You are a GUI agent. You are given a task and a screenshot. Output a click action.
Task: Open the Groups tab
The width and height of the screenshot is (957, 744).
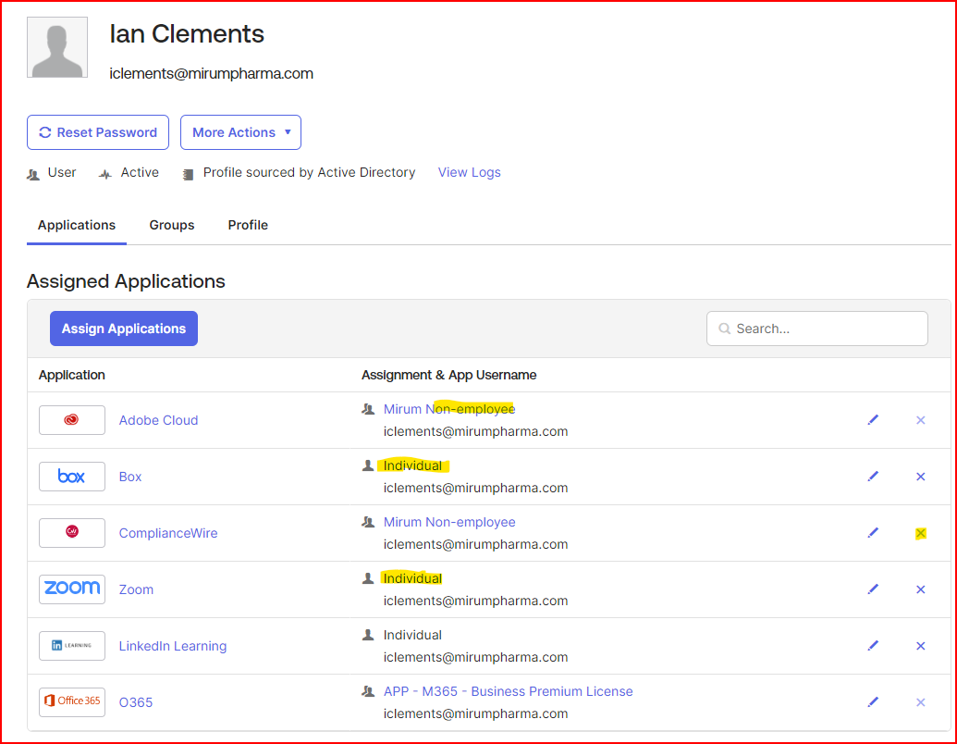[171, 225]
